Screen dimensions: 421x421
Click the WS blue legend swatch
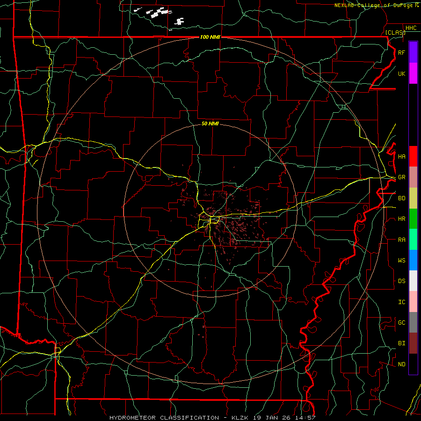tap(413, 260)
